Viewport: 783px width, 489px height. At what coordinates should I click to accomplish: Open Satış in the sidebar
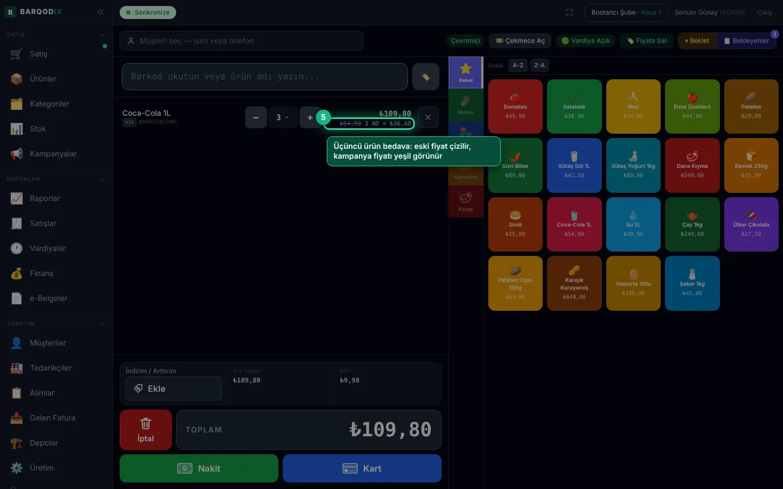(x=57, y=54)
